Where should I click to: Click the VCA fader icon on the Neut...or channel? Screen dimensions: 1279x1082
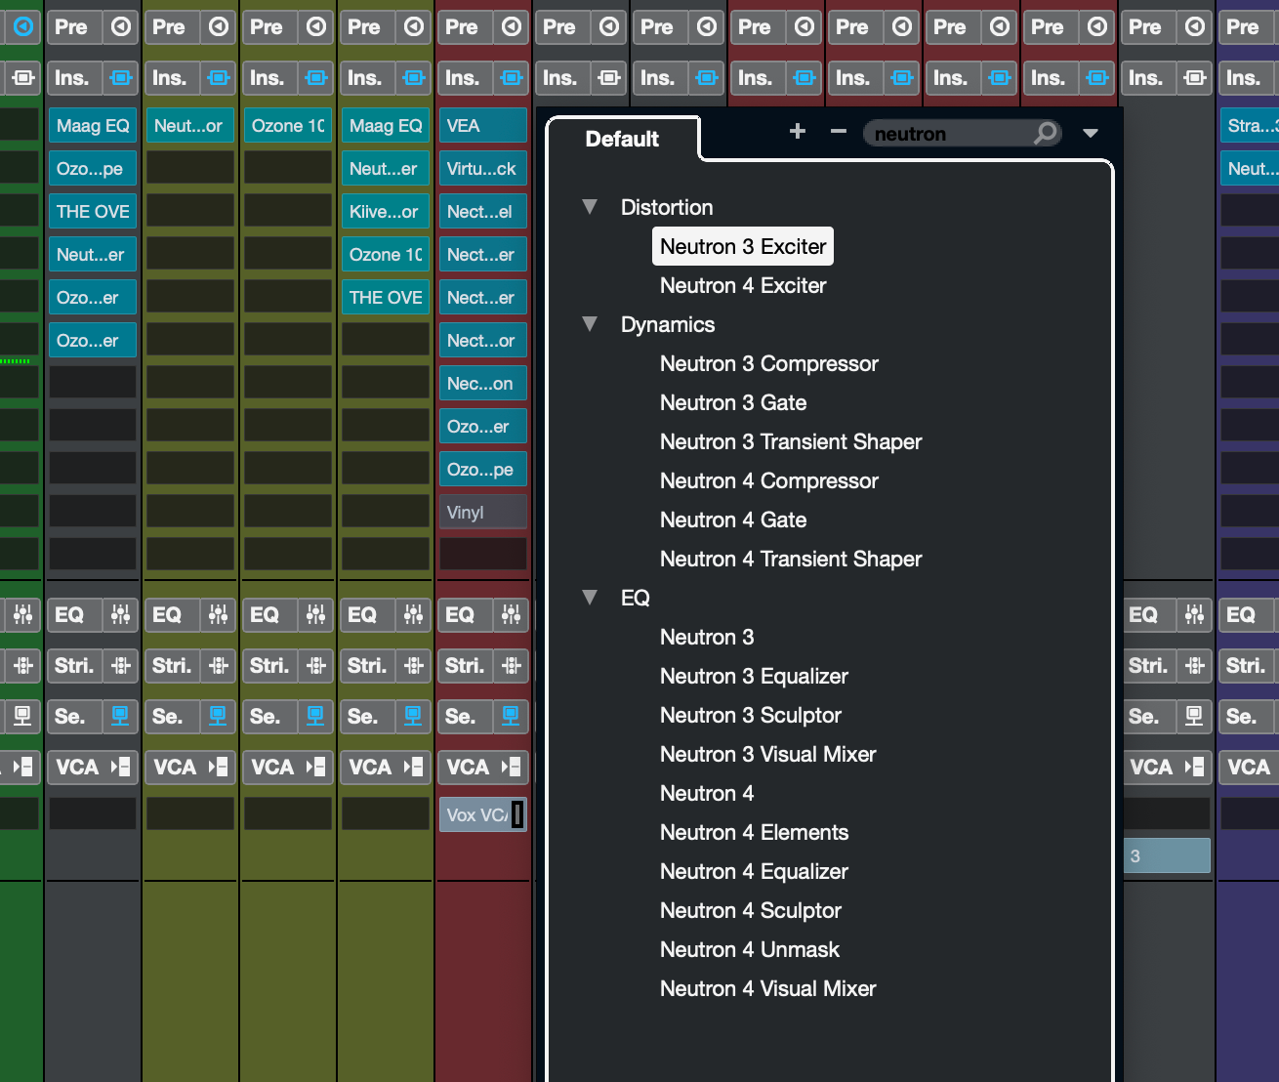pyautogui.click(x=218, y=767)
